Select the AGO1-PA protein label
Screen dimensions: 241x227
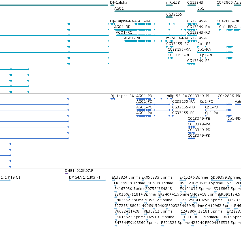tap(144, 113)
